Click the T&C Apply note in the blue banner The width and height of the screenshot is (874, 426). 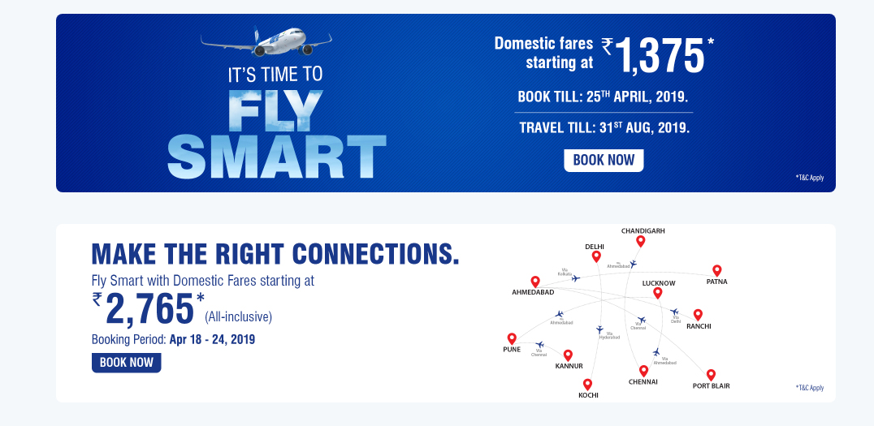pyautogui.click(x=809, y=179)
